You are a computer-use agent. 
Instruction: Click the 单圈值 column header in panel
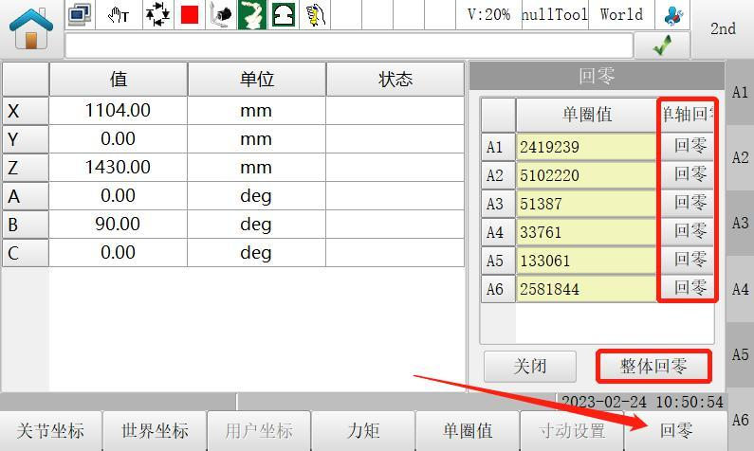[587, 115]
